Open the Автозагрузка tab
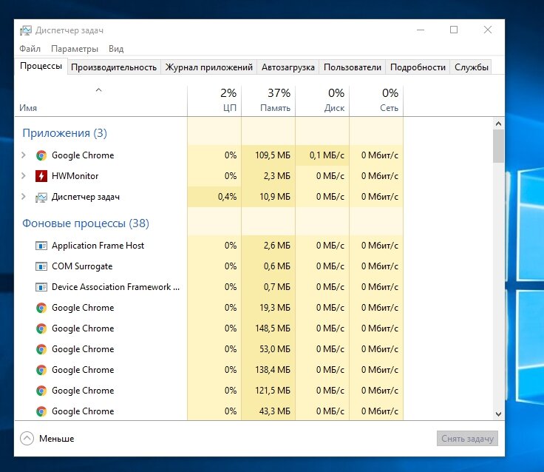544x472 pixels. (x=288, y=67)
